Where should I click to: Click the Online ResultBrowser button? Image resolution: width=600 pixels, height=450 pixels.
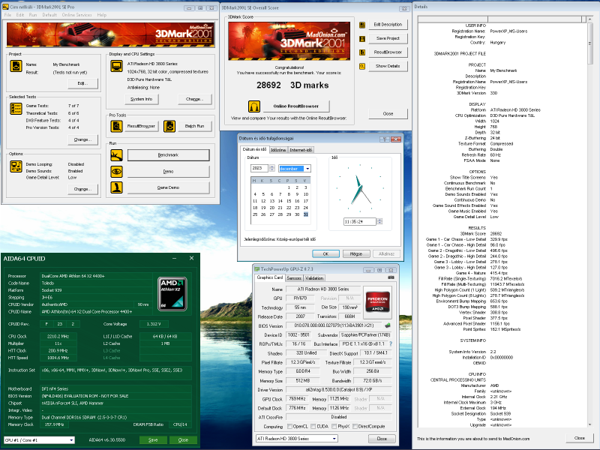(295, 106)
